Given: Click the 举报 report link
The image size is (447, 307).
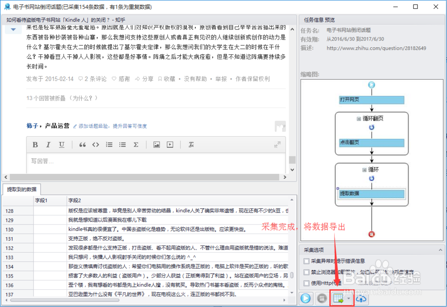Looking at the screenshot, I should point(221,79).
